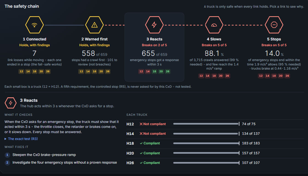Screen dimensions: 308x176
Task: Click the "157 of 157" count
Action: [x=251, y=153]
